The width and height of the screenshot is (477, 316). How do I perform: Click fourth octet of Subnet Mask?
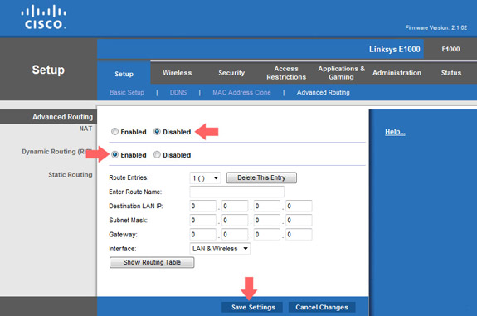(299, 220)
